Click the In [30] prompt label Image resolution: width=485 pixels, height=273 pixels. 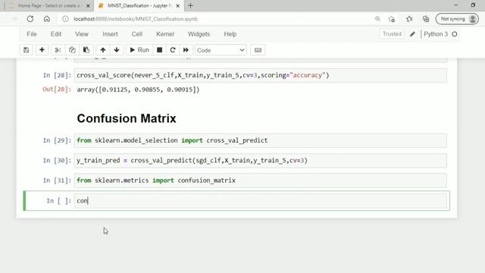[57, 160]
